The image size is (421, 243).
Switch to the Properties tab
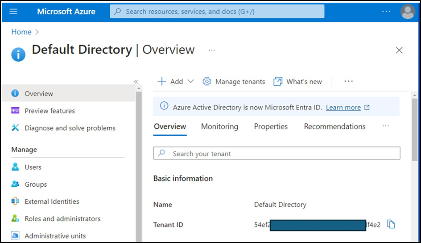tap(271, 126)
